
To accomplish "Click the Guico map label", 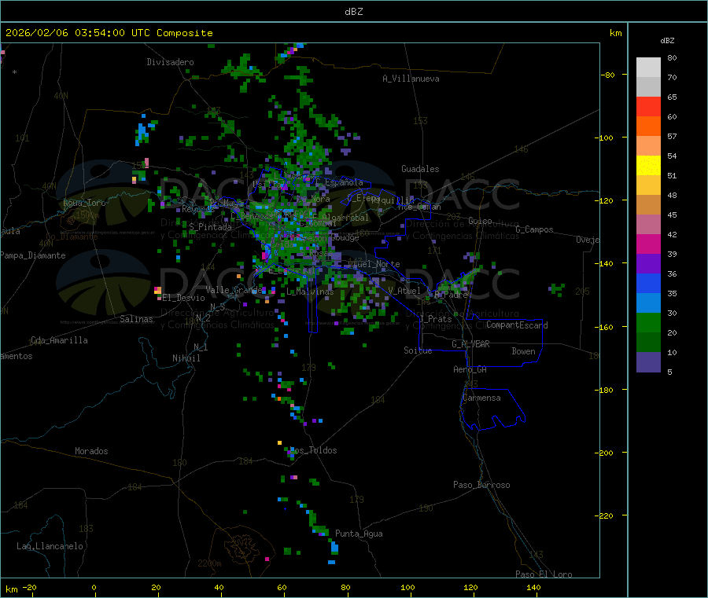I will 480,221.
